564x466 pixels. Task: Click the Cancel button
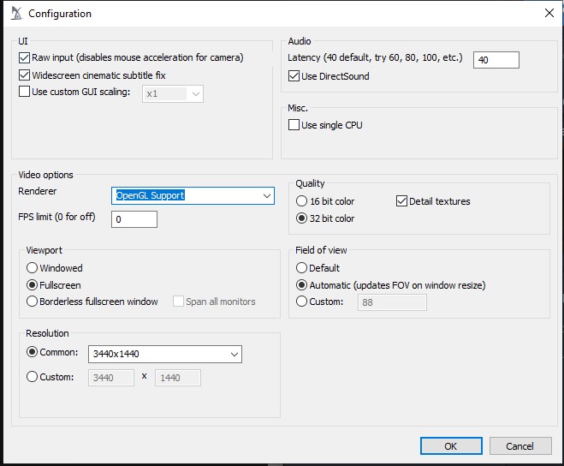[520, 446]
